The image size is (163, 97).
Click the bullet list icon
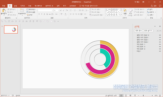tap(71, 10)
